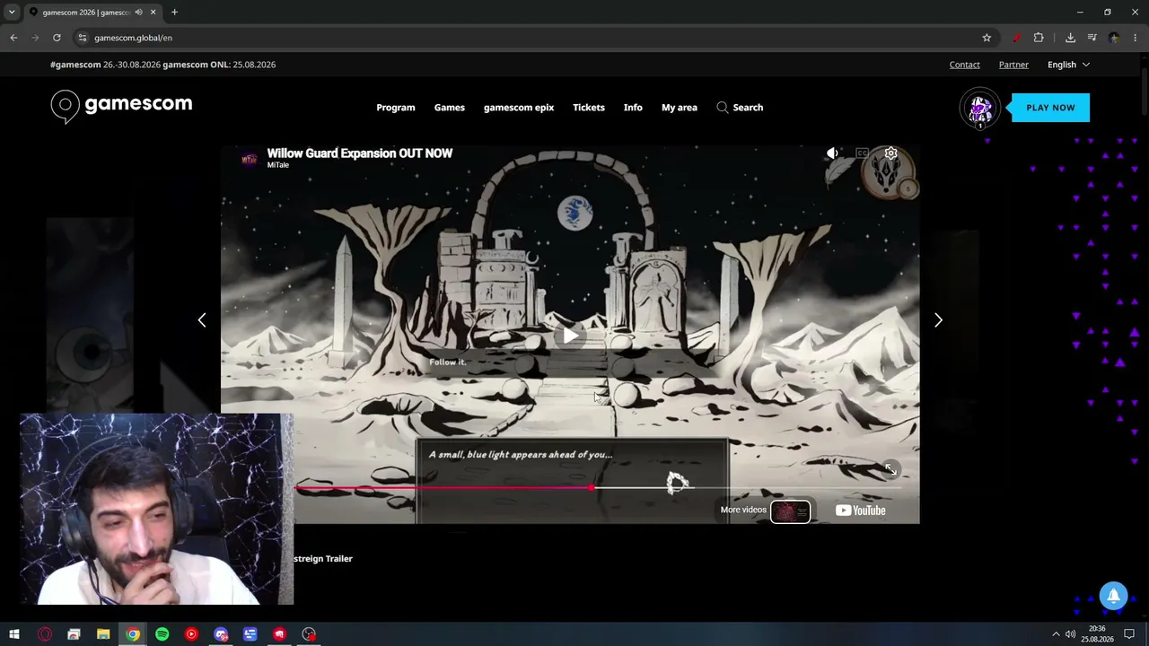Open File Explorer from the taskbar
The width and height of the screenshot is (1149, 646).
point(103,634)
